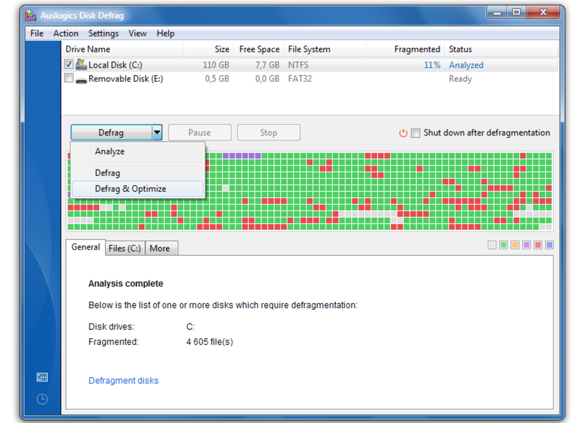Click the NTFS file system cell
The image size is (584, 423).
coord(298,65)
